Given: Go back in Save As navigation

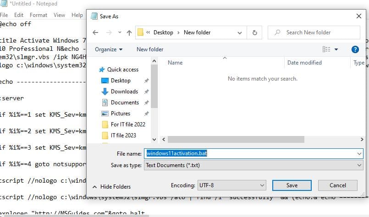Looking at the screenshot, I should coord(95,33).
